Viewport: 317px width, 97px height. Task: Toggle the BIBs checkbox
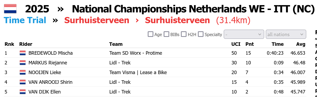click(x=166, y=34)
